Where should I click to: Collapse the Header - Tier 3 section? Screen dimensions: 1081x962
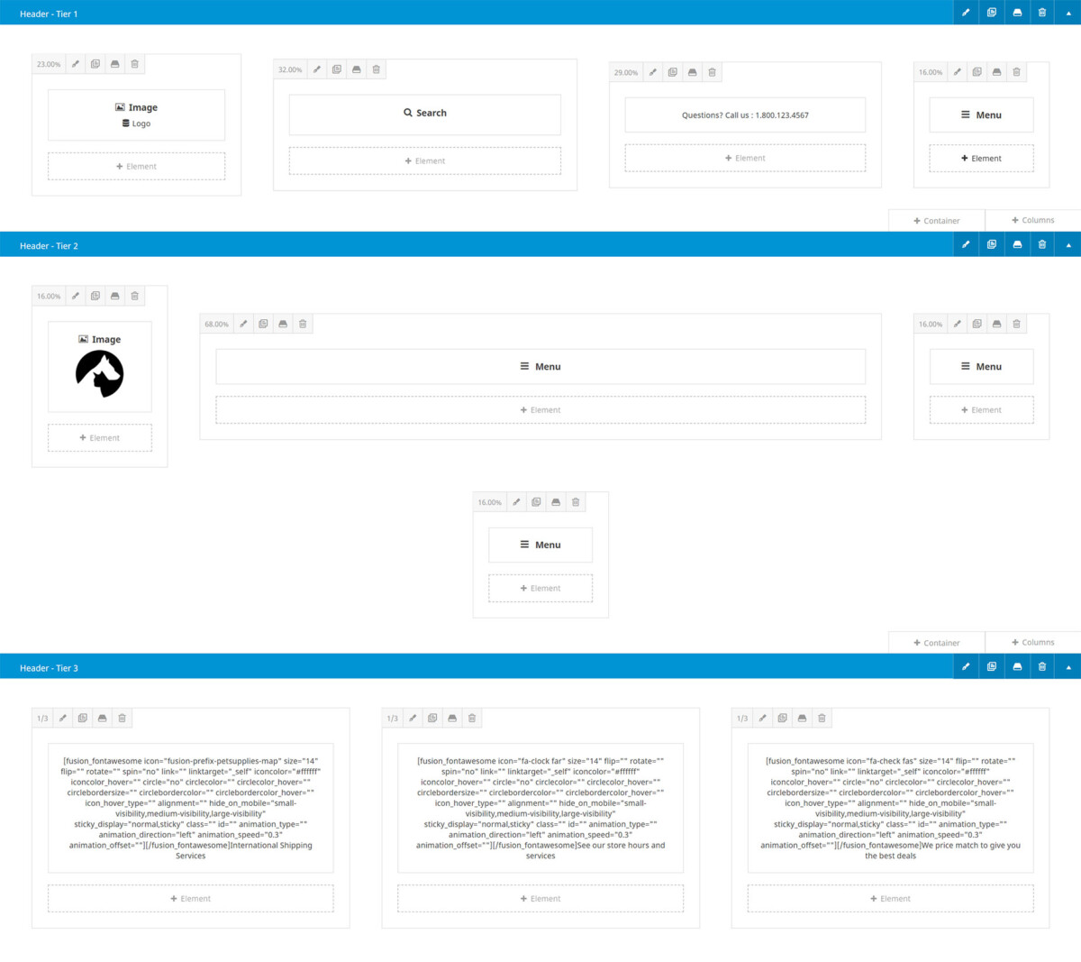coord(1067,665)
